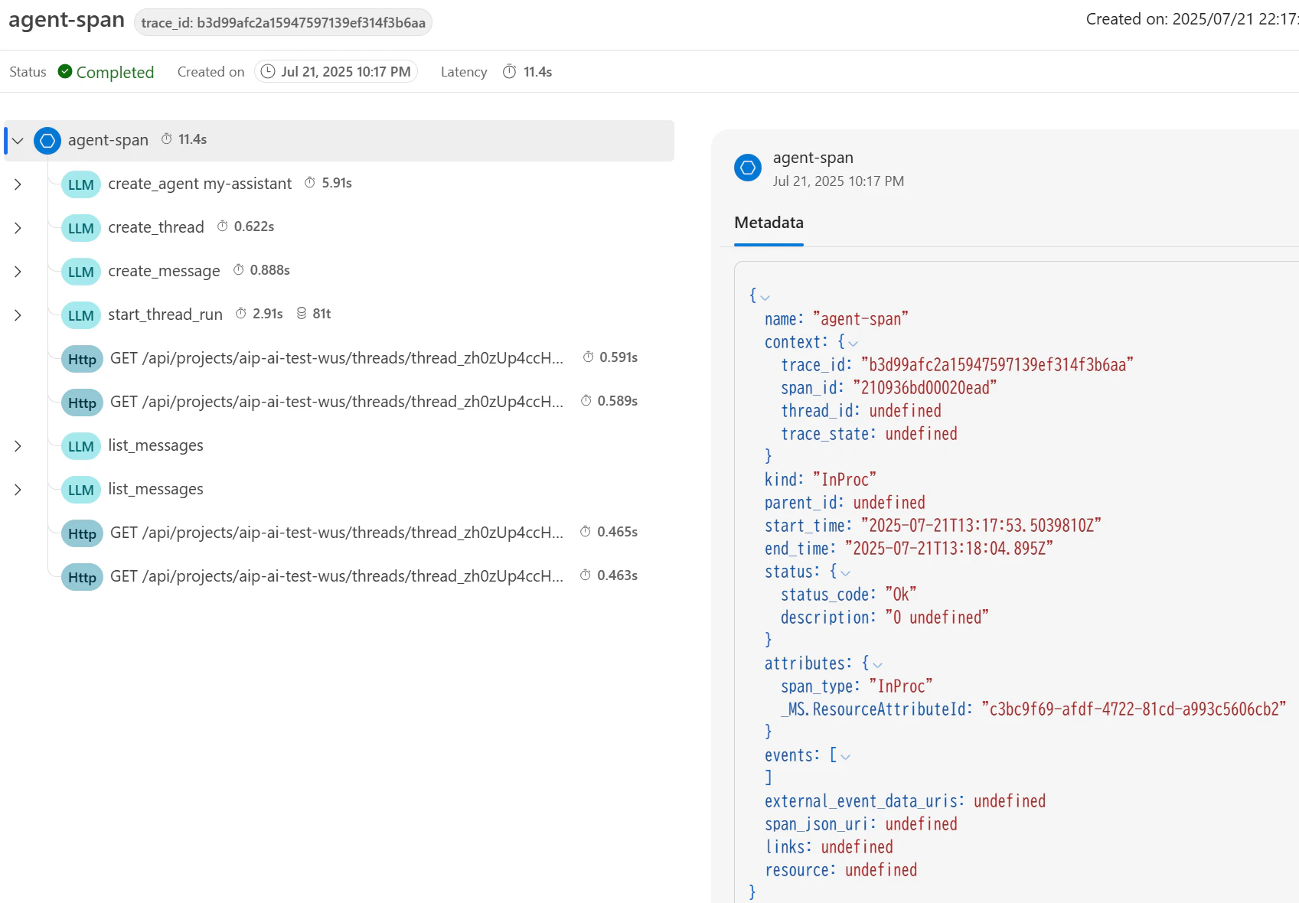
Task: Click the agent-span icon in the details panel
Action: click(748, 168)
